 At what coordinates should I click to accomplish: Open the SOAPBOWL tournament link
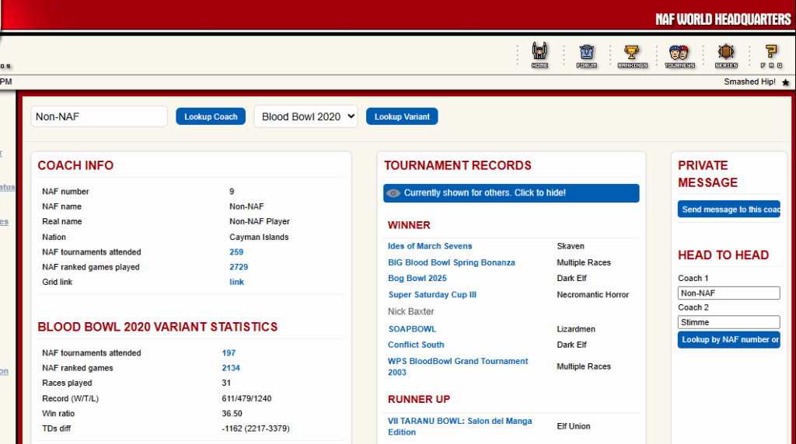tap(412, 329)
